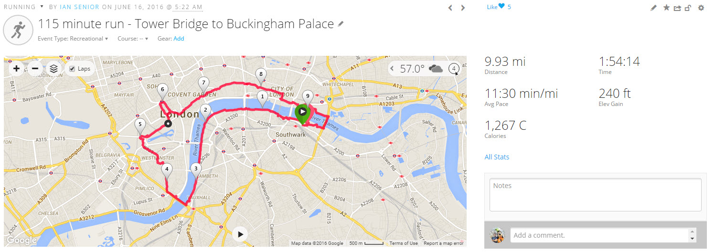
Task: Like this activity with the heart
Action: [501, 7]
